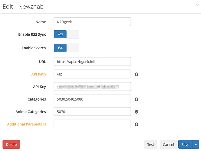
Task: Focus the API Path text box
Action: [92, 74]
